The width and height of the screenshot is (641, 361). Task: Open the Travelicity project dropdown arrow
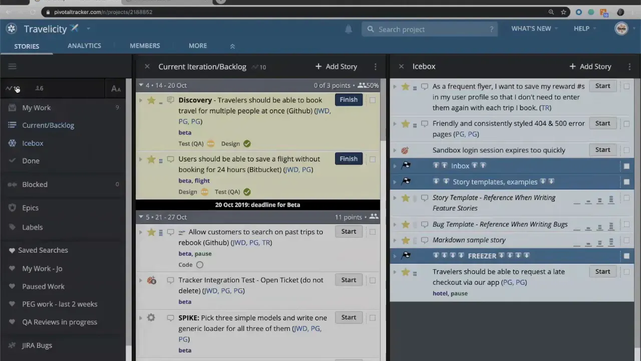tap(88, 29)
